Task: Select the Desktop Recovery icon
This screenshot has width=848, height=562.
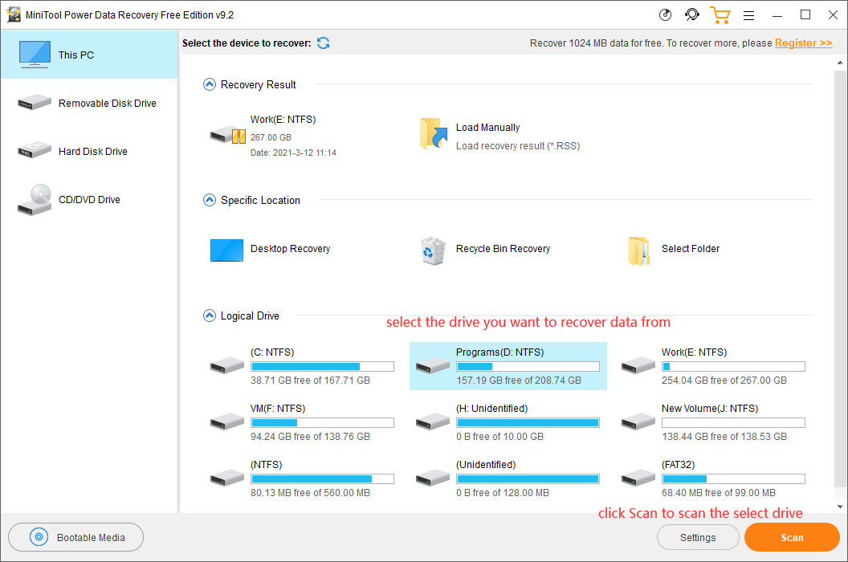Action: [x=226, y=250]
